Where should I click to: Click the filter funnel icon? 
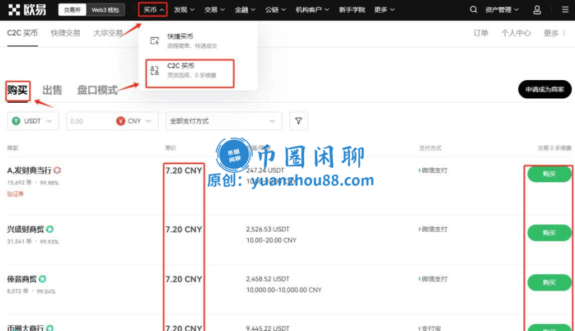coord(299,121)
